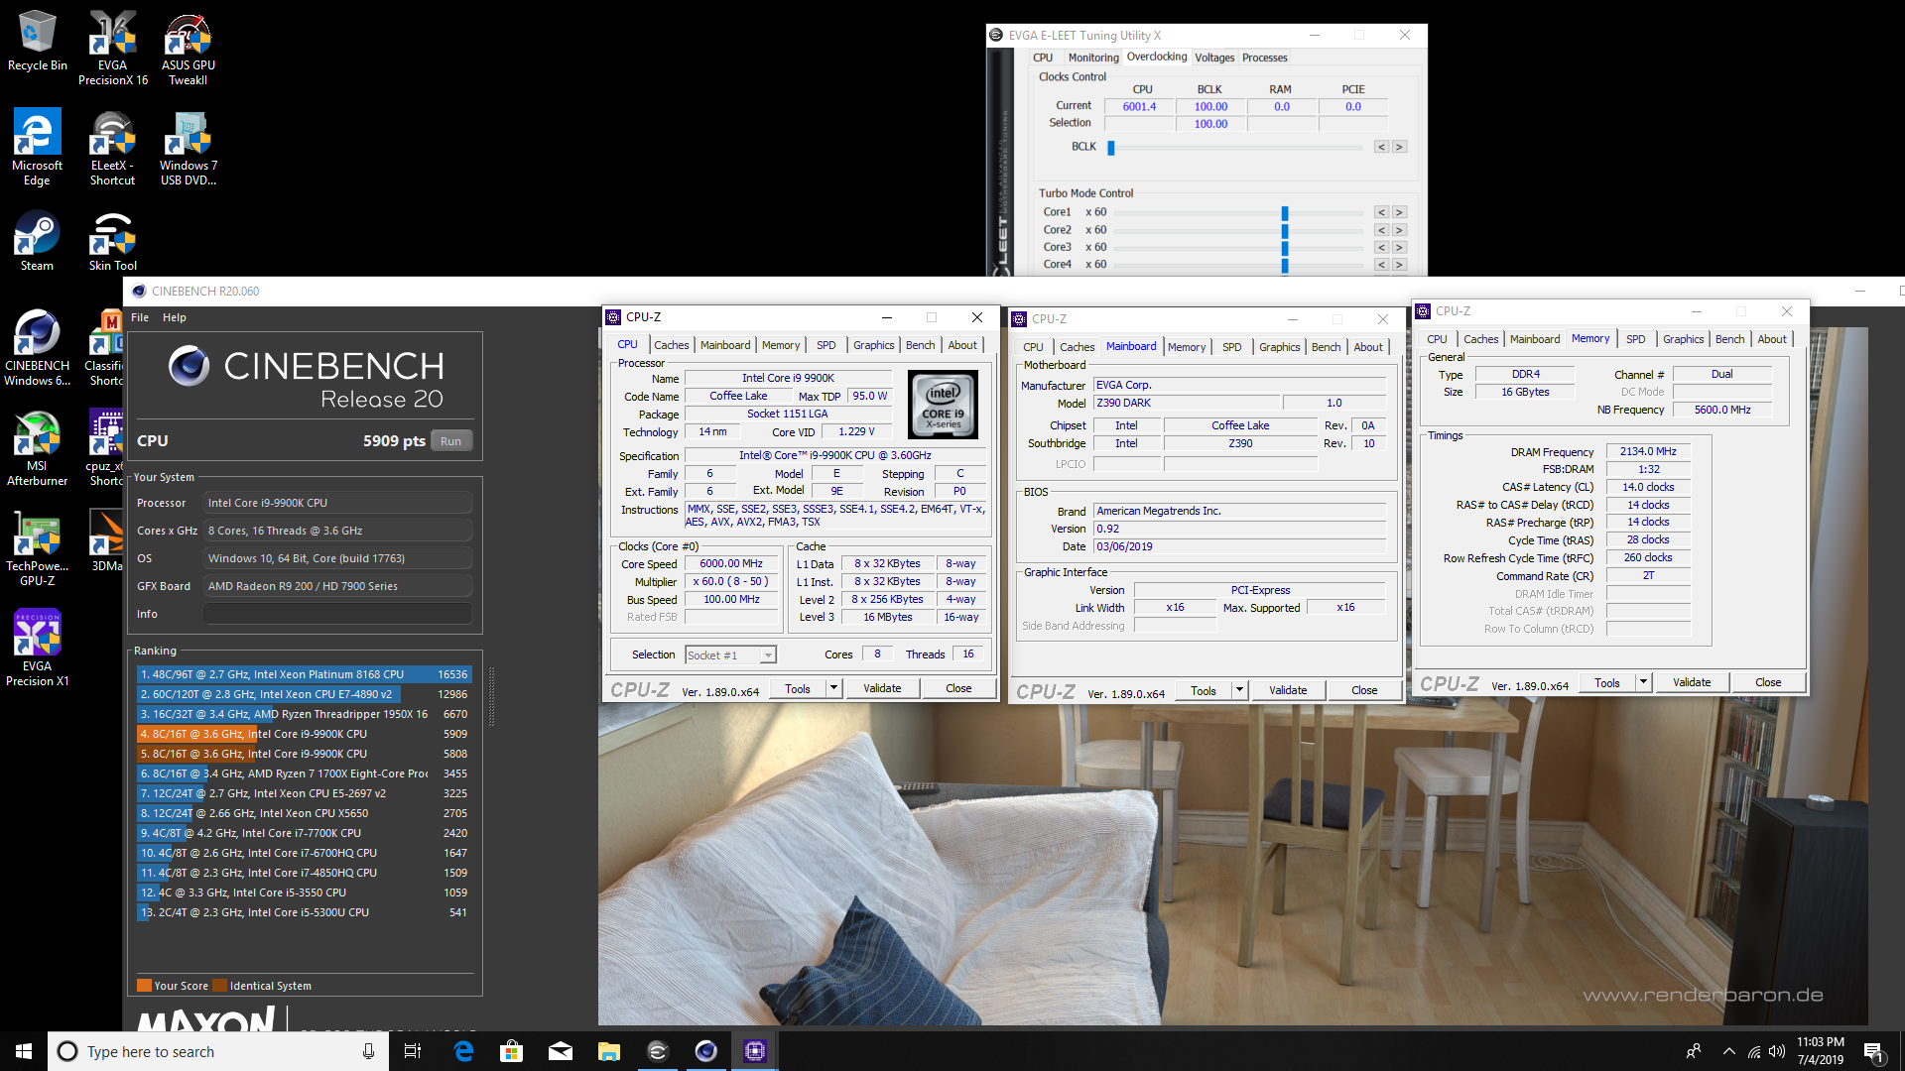
Task: Open Task View on taskbar
Action: [x=413, y=1051]
